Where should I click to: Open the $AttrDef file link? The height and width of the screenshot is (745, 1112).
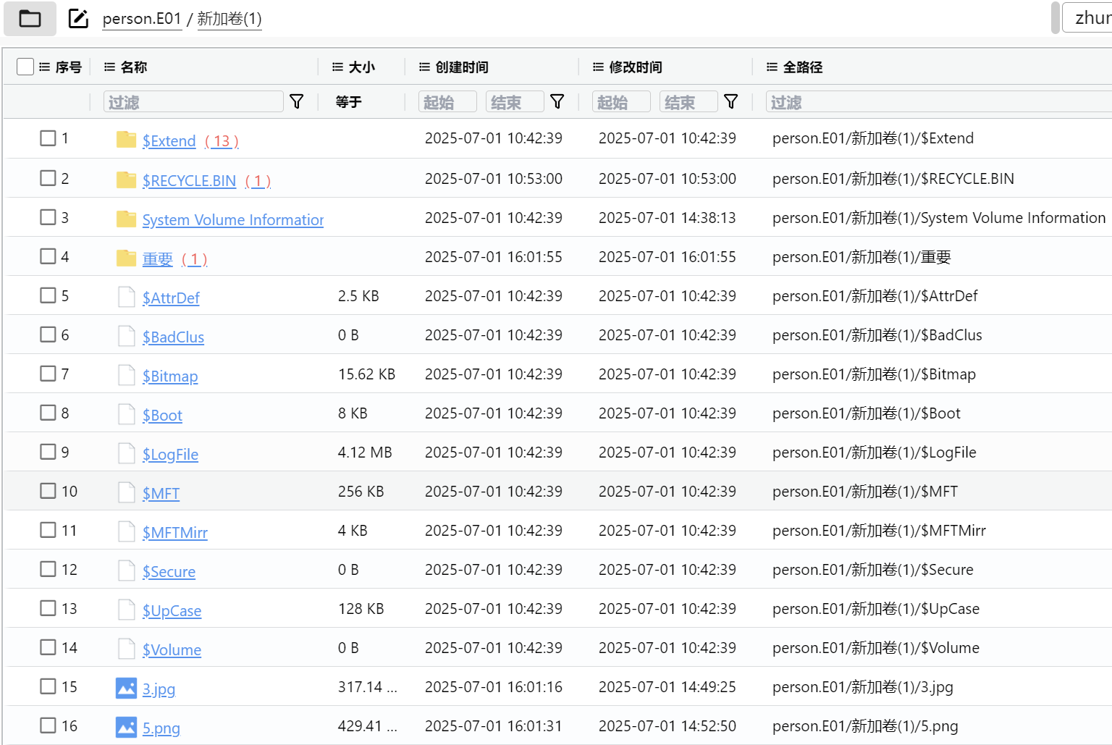[x=171, y=298]
